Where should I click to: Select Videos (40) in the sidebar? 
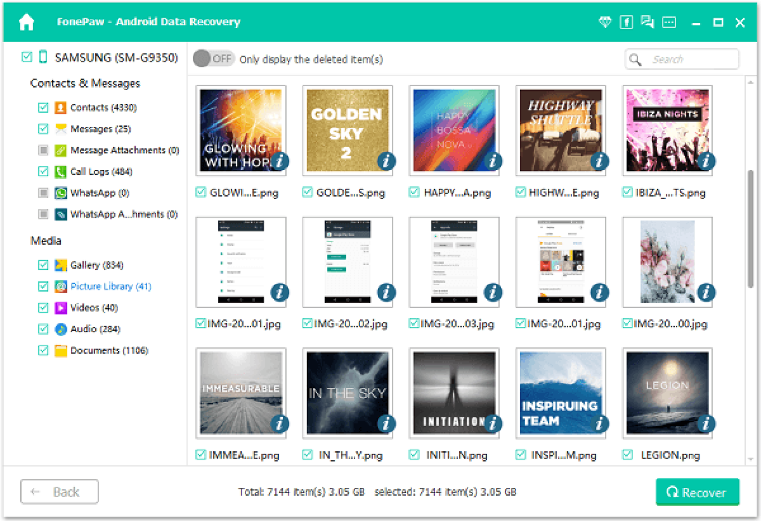(94, 308)
